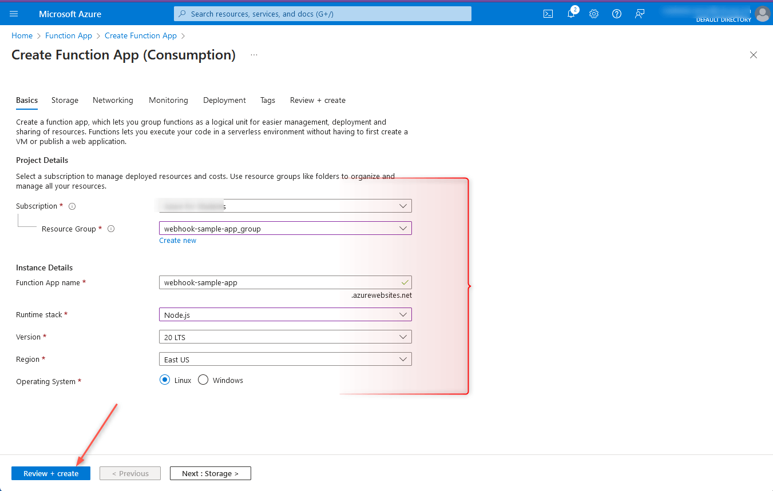
Task: Open the Cloud Shell terminal
Action: point(548,13)
